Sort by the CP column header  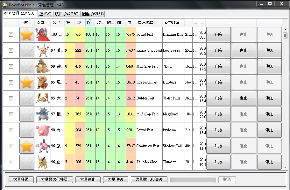pyautogui.click(x=79, y=23)
